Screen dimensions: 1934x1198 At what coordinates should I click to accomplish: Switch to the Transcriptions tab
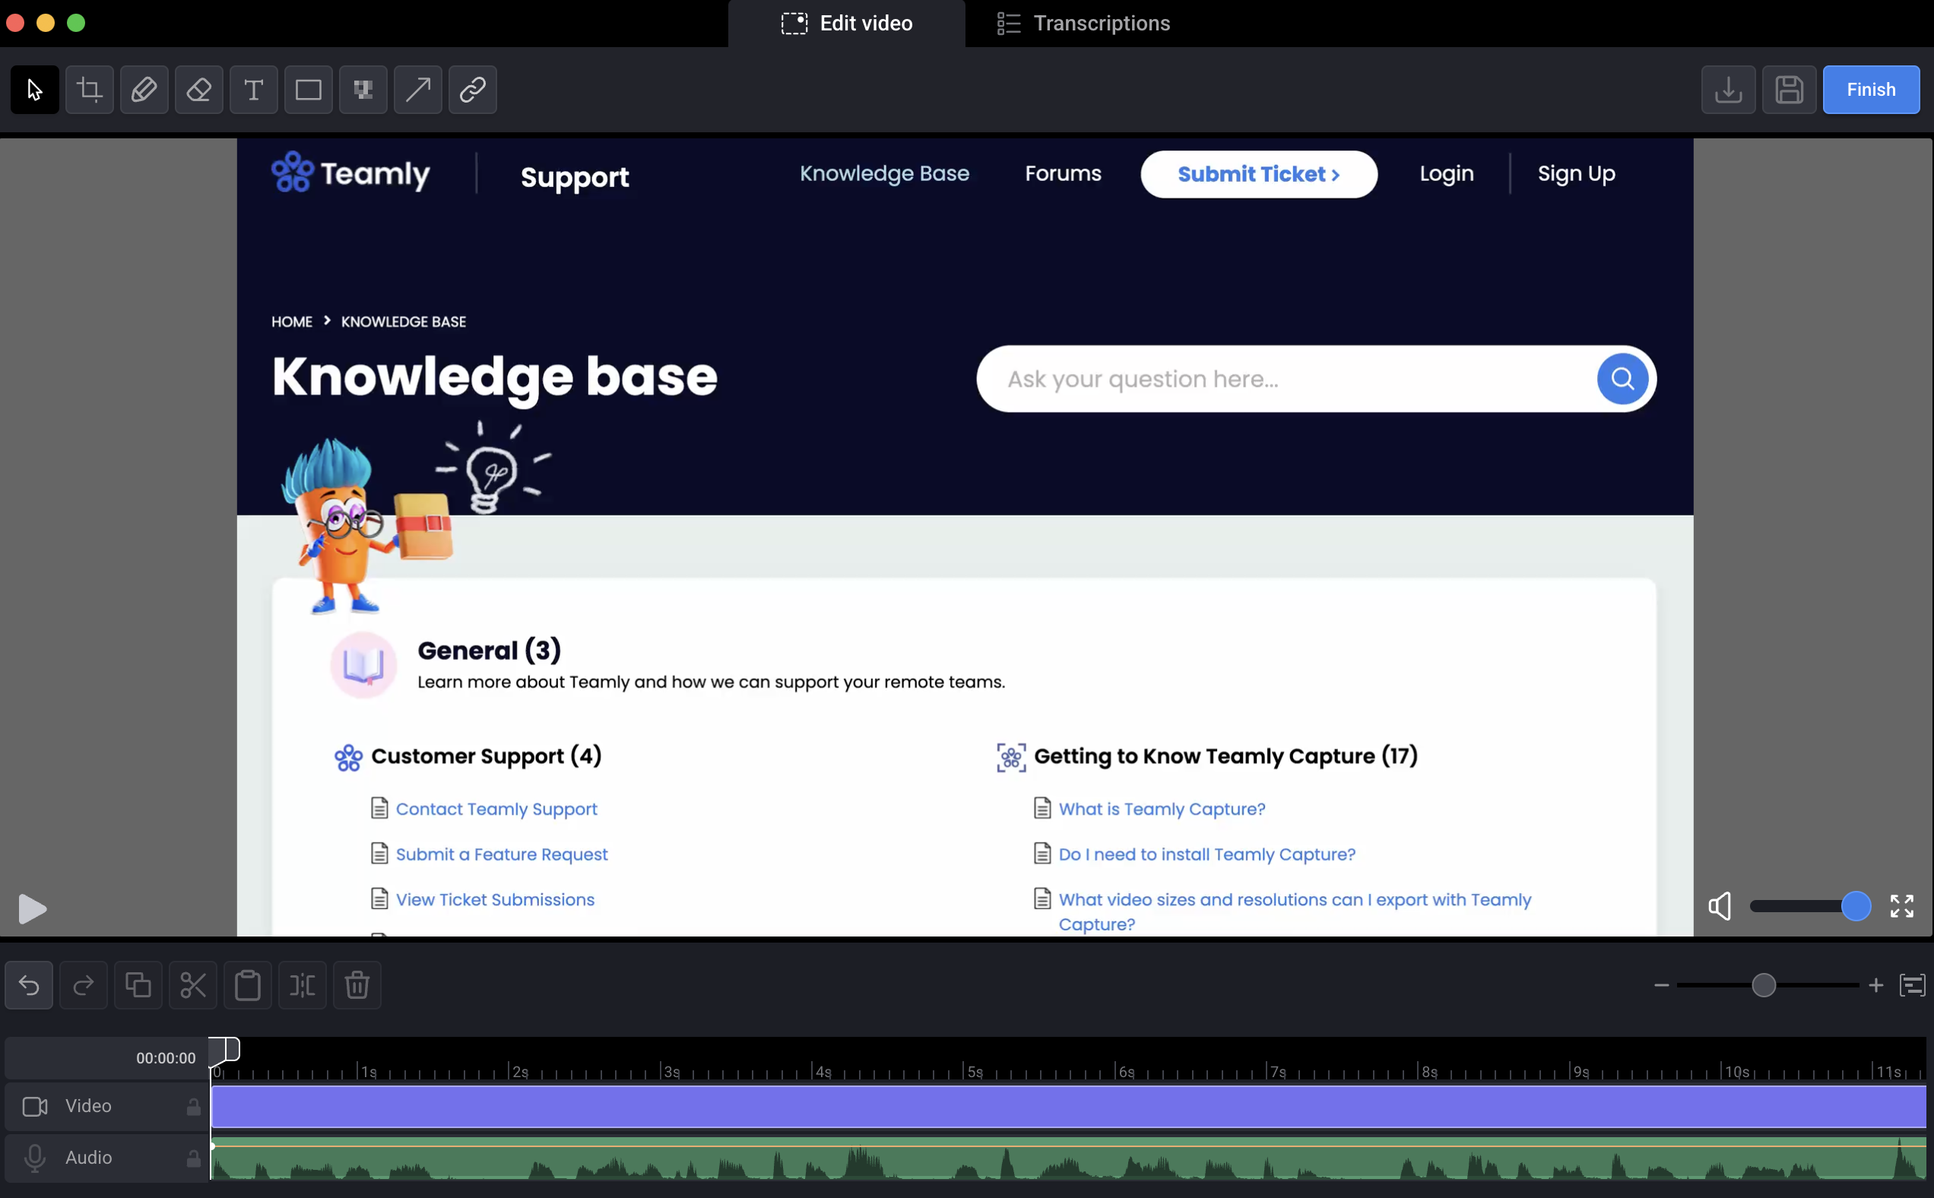point(1083,23)
